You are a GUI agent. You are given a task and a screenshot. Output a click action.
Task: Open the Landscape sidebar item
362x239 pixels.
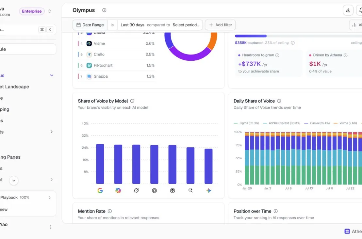tap(15, 87)
